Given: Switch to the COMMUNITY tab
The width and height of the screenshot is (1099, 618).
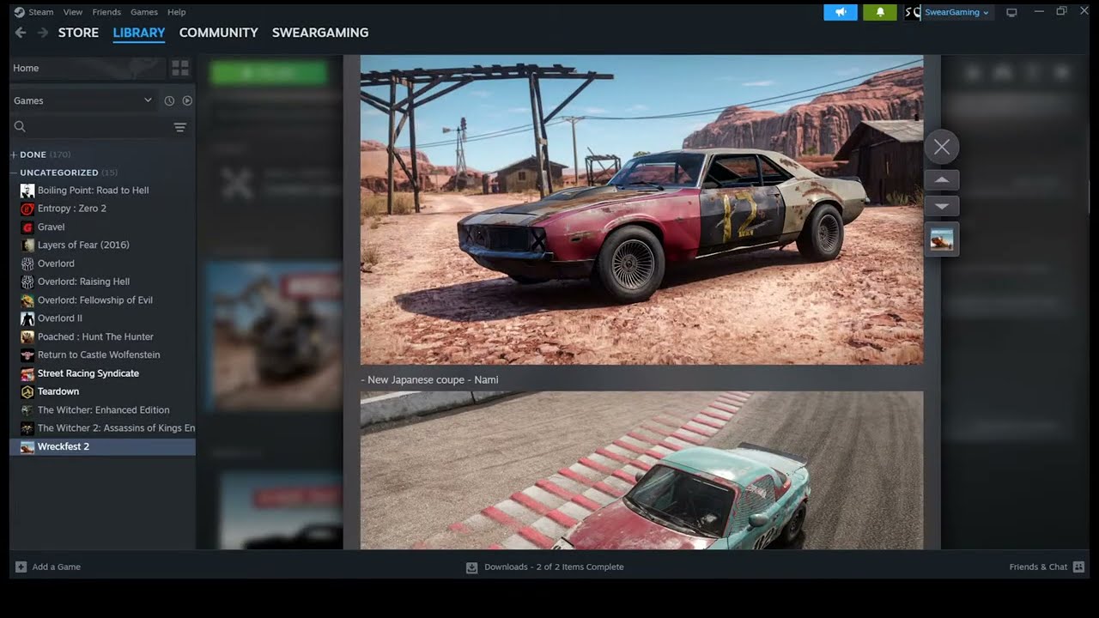Looking at the screenshot, I should pyautogui.click(x=218, y=33).
